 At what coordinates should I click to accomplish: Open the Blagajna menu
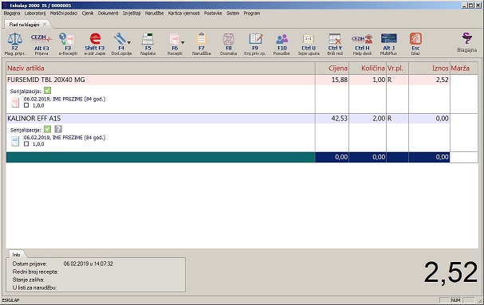pos(12,14)
